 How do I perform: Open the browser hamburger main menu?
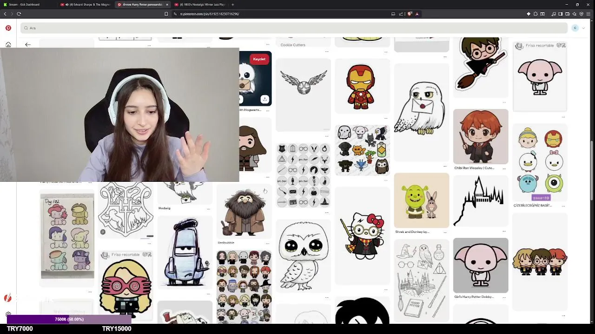click(589, 14)
